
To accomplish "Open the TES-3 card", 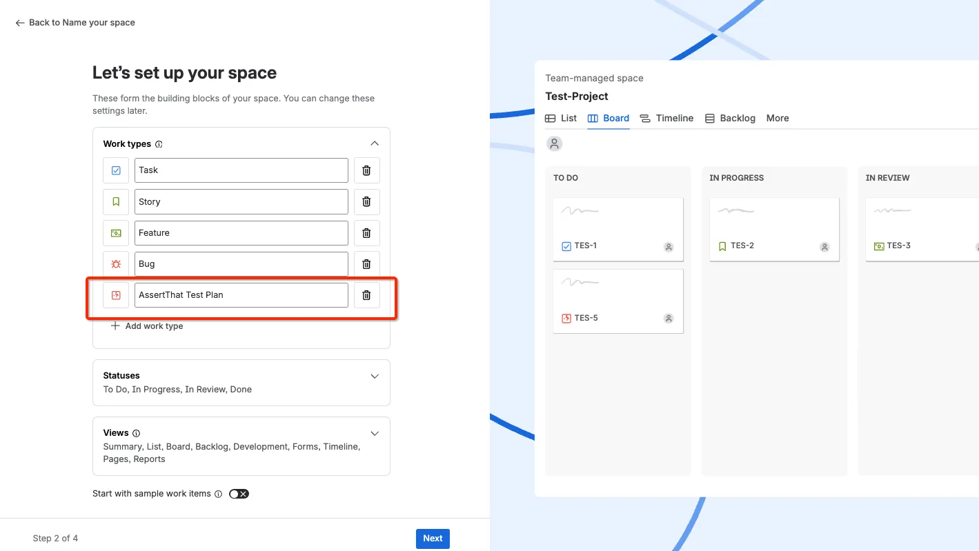I will 922,230.
